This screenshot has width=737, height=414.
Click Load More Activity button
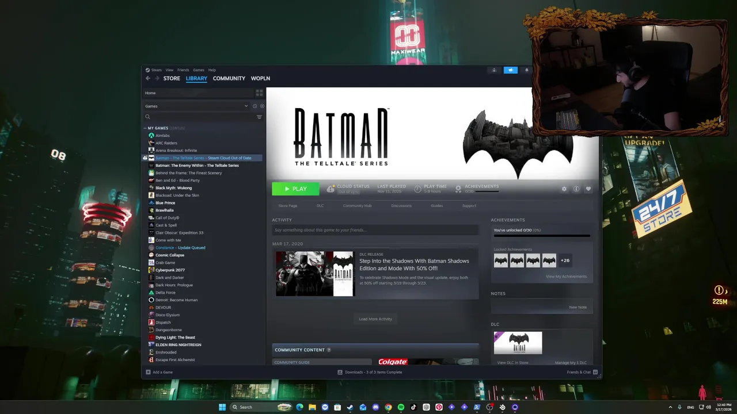click(x=375, y=319)
